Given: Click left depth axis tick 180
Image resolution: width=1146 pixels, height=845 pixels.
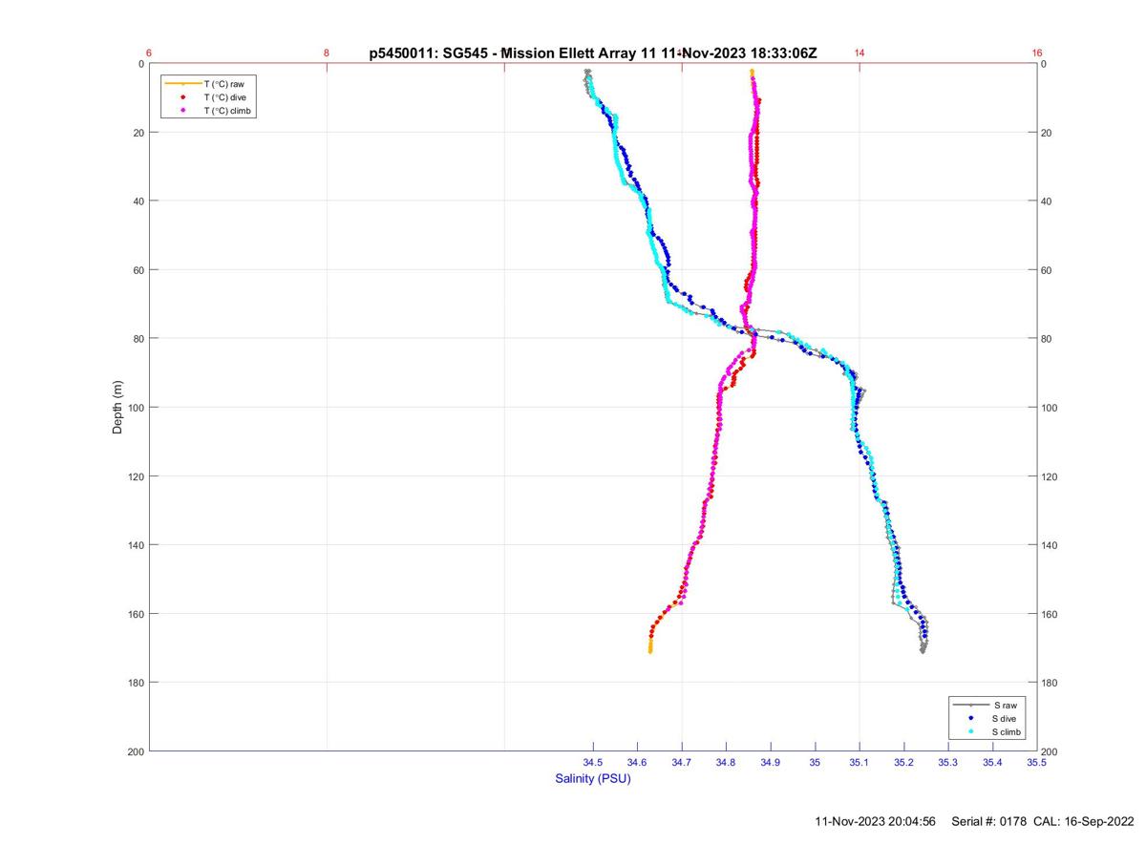Looking at the screenshot, I should [x=136, y=683].
